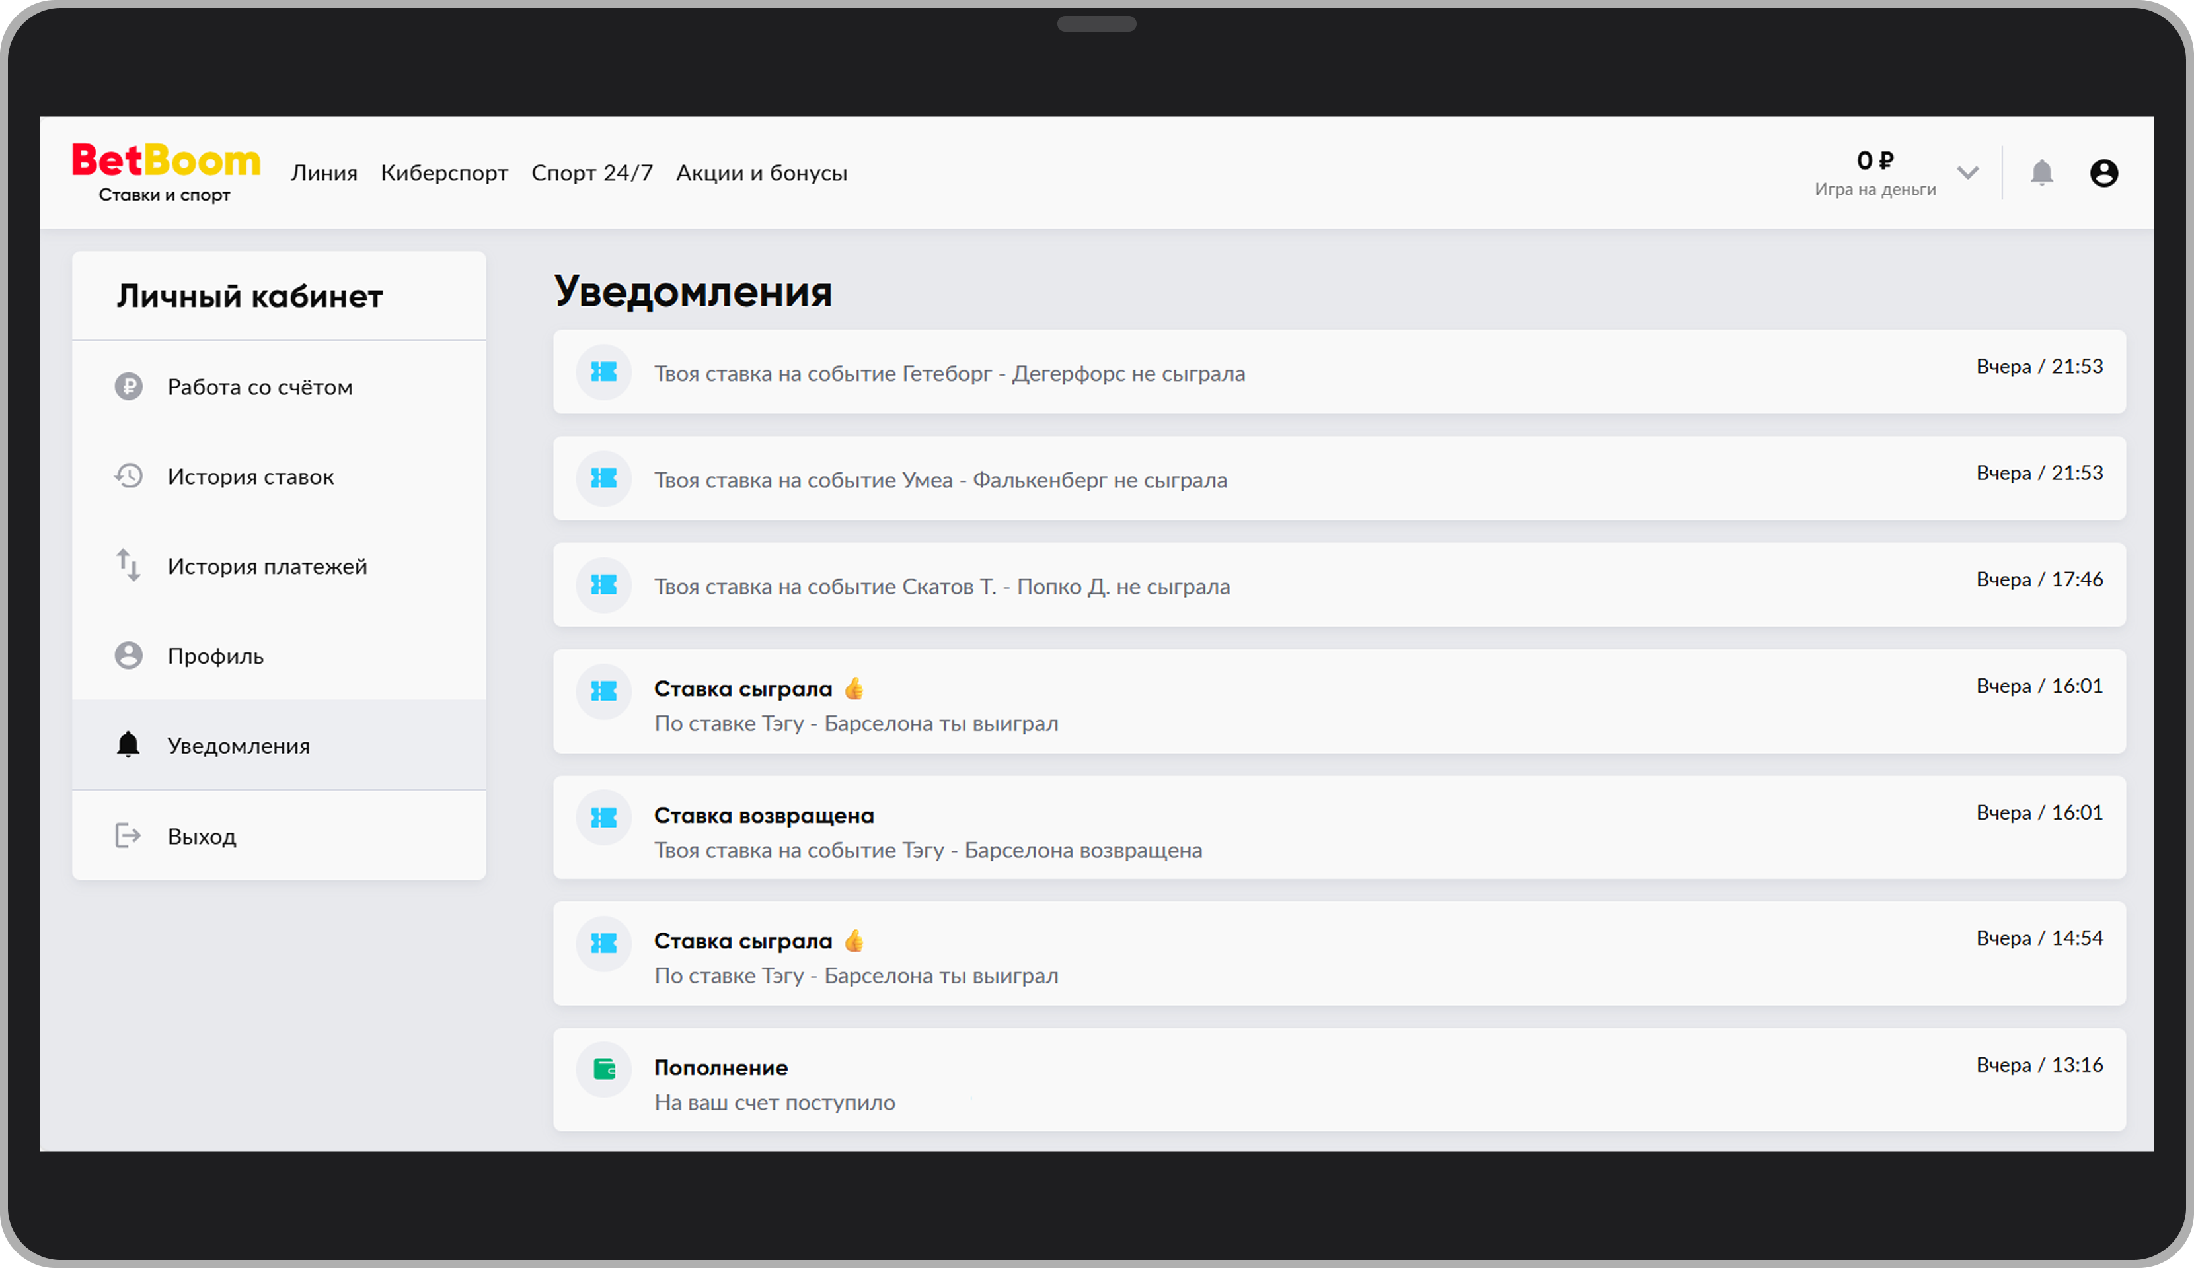Open История платежей in the sidebar
The width and height of the screenshot is (2194, 1268).
tap(267, 566)
